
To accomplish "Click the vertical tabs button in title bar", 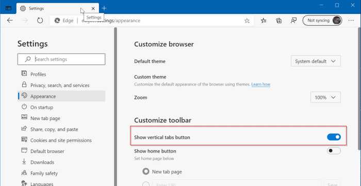I will 8,9.
